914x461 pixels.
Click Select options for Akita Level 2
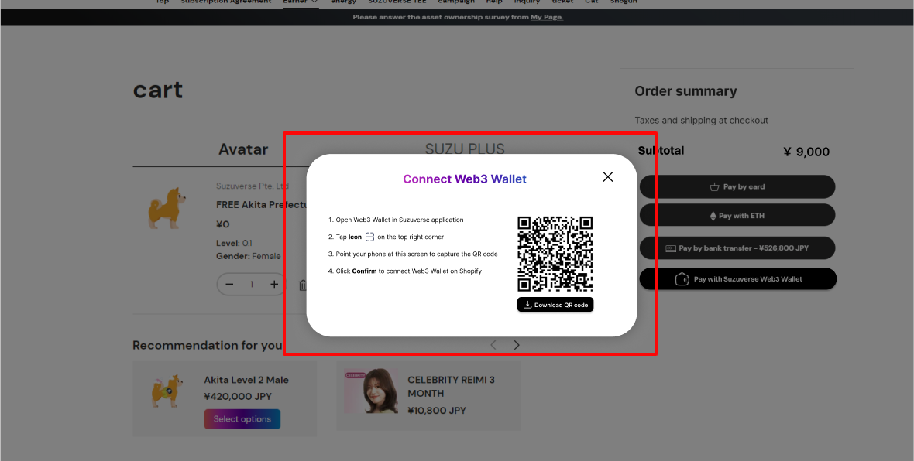242,419
